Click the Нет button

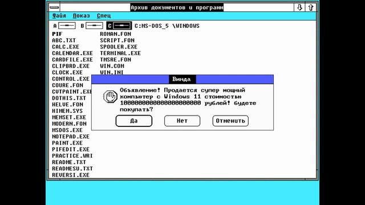[182, 121]
